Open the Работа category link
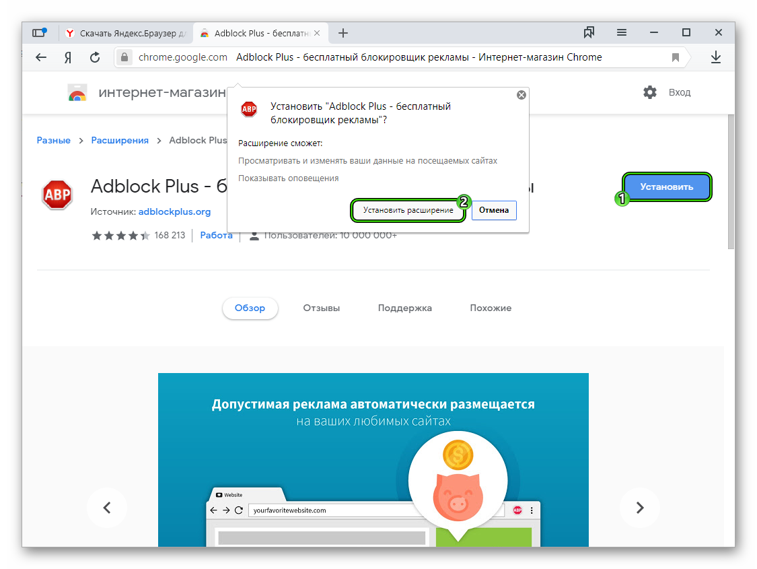 tap(216, 235)
